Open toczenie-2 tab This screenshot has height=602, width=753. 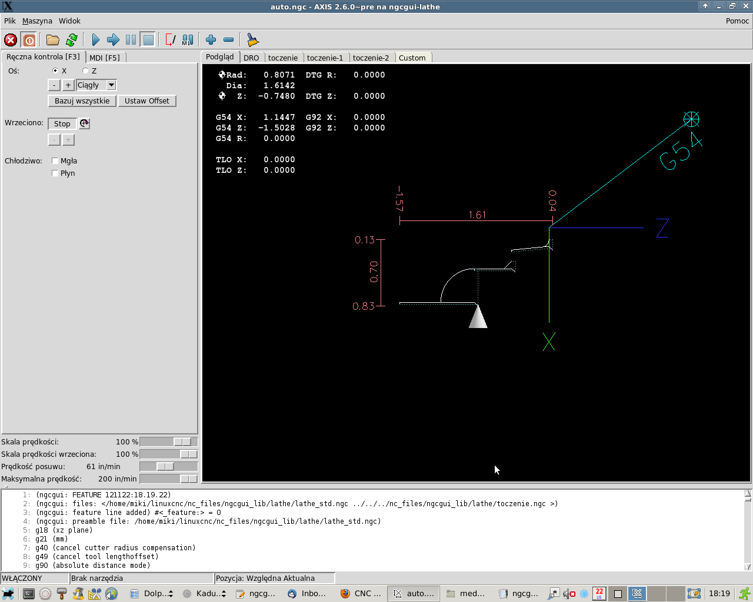pos(371,58)
